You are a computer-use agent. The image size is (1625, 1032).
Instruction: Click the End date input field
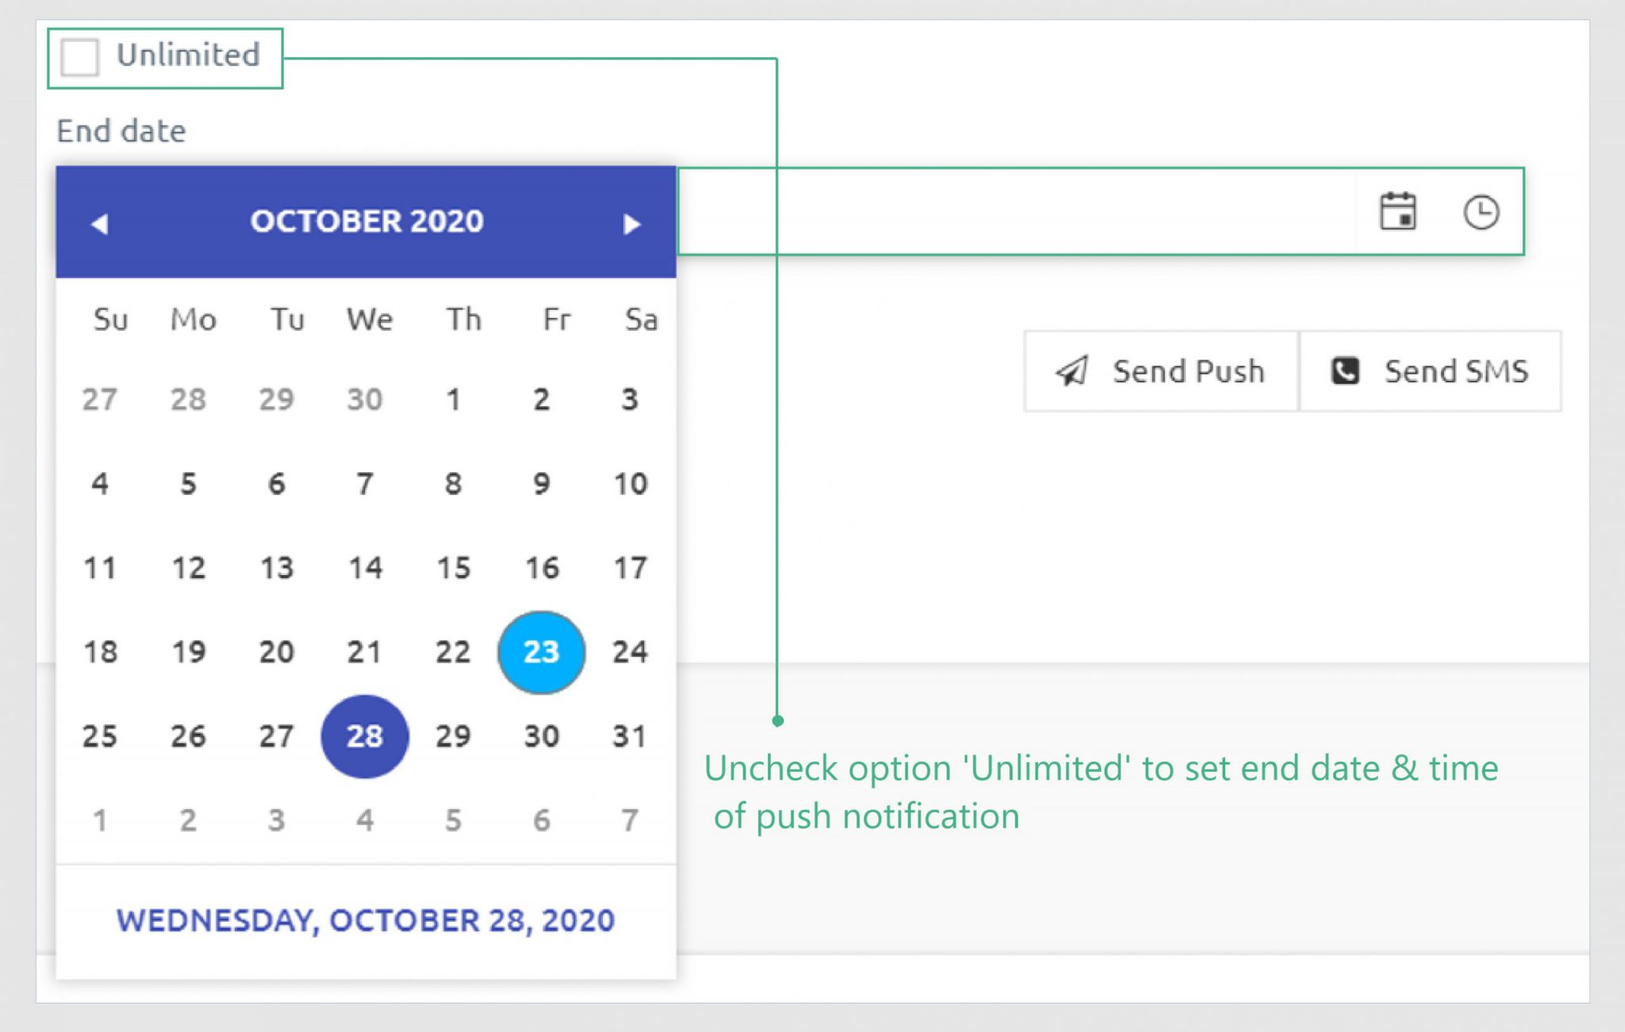[1031, 212]
